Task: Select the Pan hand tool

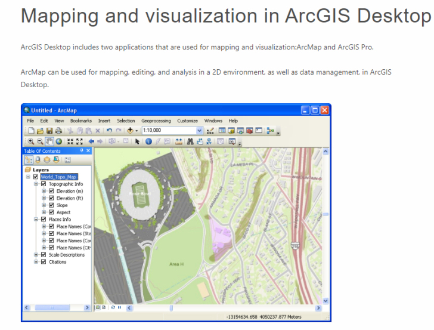Action: 49,141
